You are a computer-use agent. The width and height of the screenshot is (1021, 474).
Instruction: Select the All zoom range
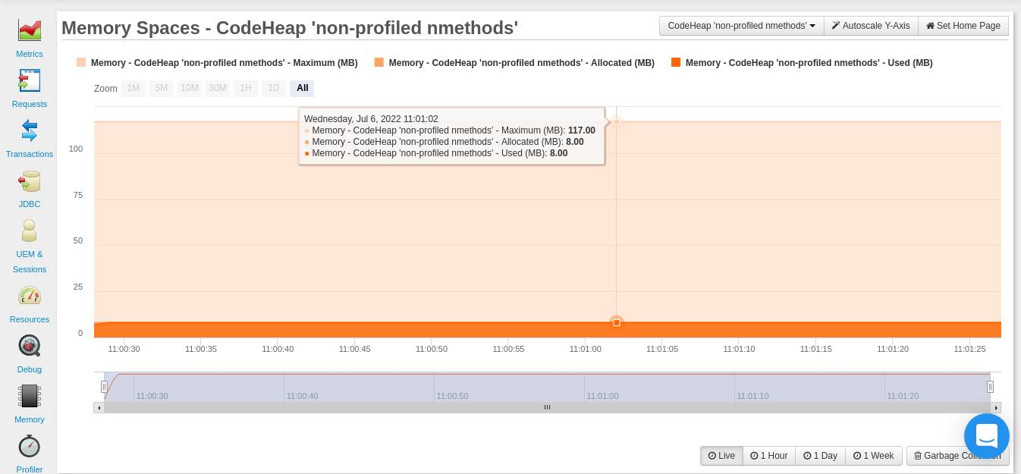coord(302,89)
